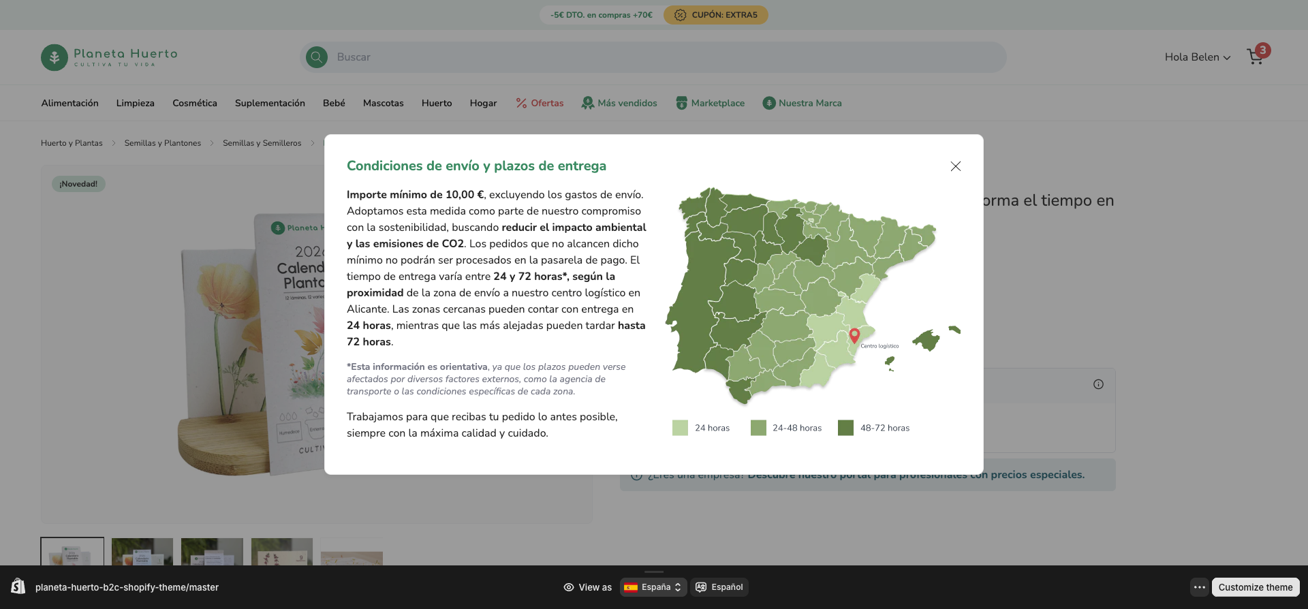Click the Ofertas percent icon
Screen dimensions: 1308x609
[x=521, y=103]
